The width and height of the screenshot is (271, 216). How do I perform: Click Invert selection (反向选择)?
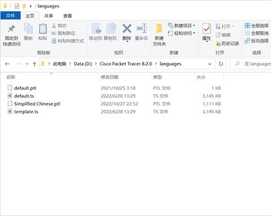(256, 41)
